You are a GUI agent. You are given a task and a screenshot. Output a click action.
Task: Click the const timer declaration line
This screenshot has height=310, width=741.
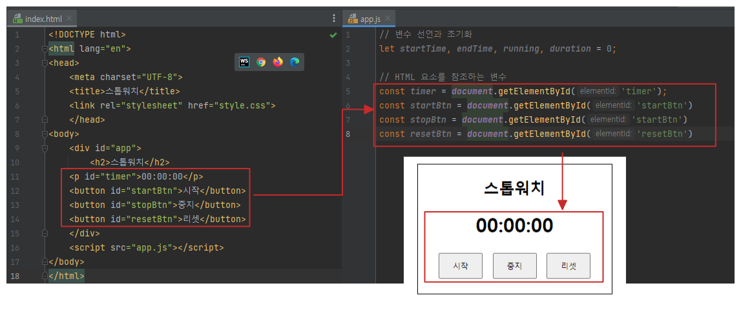[x=523, y=91]
